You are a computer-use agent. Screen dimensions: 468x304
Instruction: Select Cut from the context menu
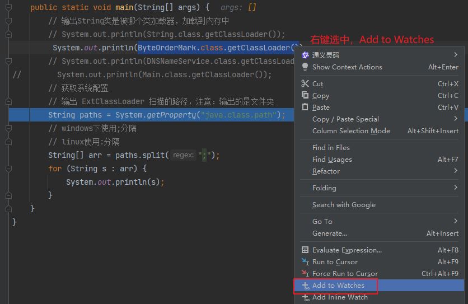379,84
